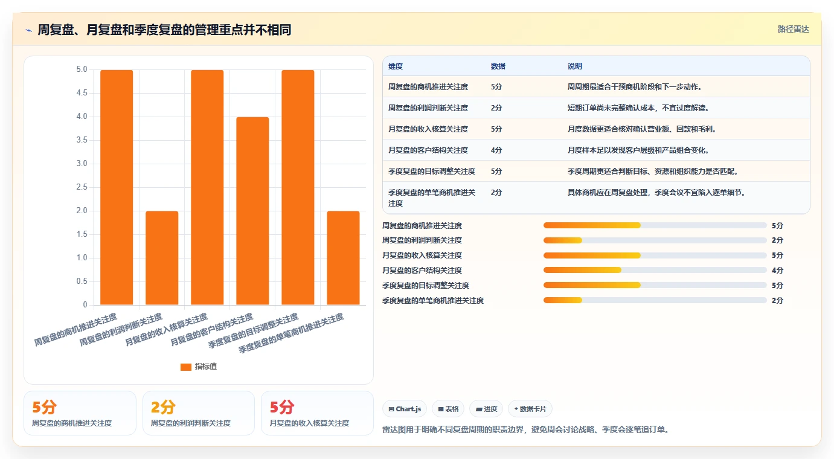834x459 pixels.
Task: Click the explanation 月度样本足以发现客户层级和产品组合变化。
Action: click(x=638, y=150)
